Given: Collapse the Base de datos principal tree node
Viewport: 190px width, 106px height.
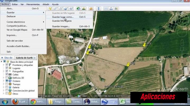Looking at the screenshot, I should pos(2,62).
